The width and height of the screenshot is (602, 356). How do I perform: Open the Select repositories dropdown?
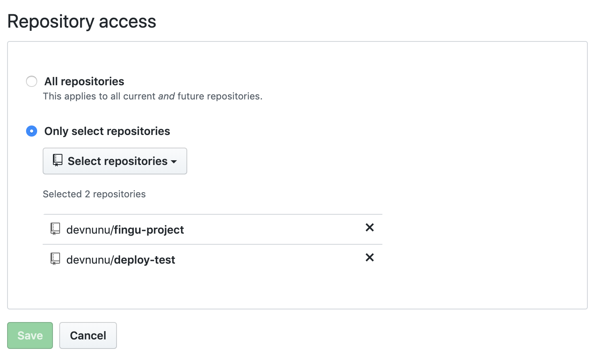(115, 161)
